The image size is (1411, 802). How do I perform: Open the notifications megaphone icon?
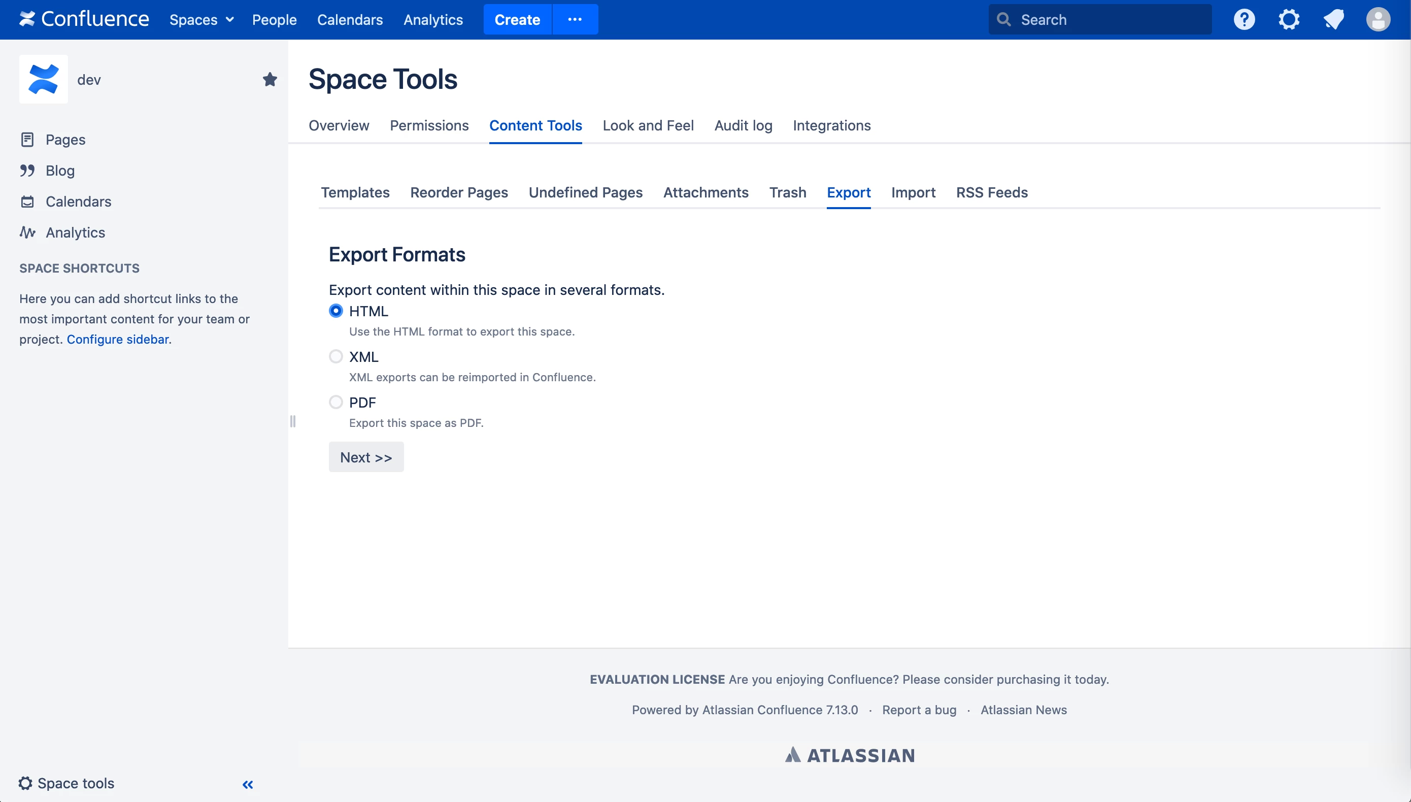coord(1333,20)
